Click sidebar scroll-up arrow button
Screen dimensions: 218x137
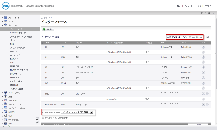37,119
